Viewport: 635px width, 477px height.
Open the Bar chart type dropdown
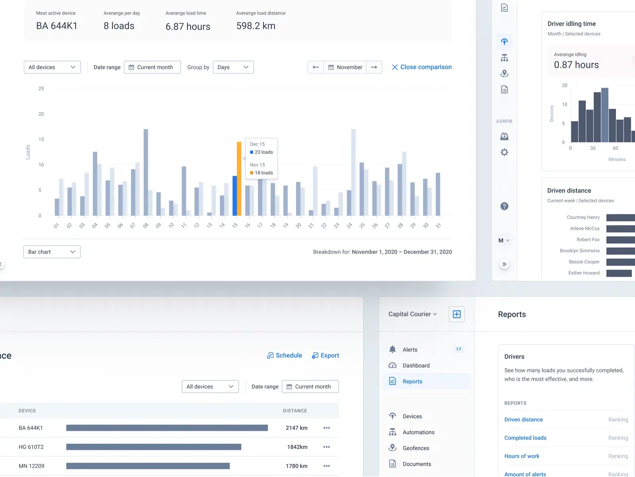coord(52,252)
